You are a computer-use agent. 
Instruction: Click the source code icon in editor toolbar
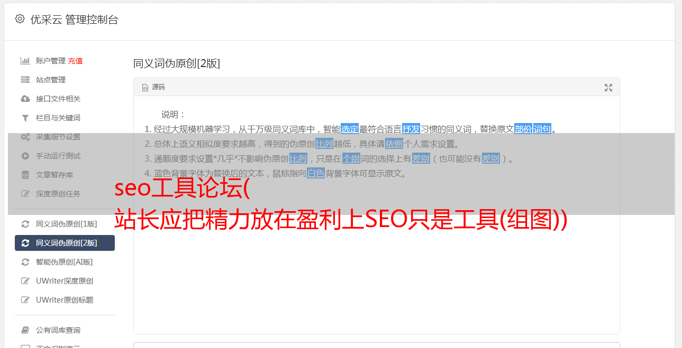tap(145, 88)
